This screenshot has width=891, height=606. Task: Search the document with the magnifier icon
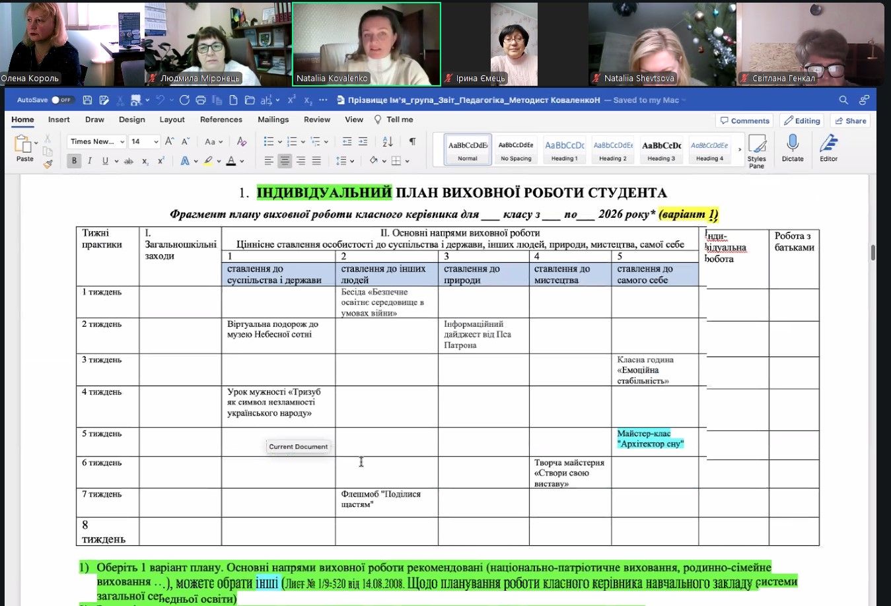pyautogui.click(x=843, y=100)
